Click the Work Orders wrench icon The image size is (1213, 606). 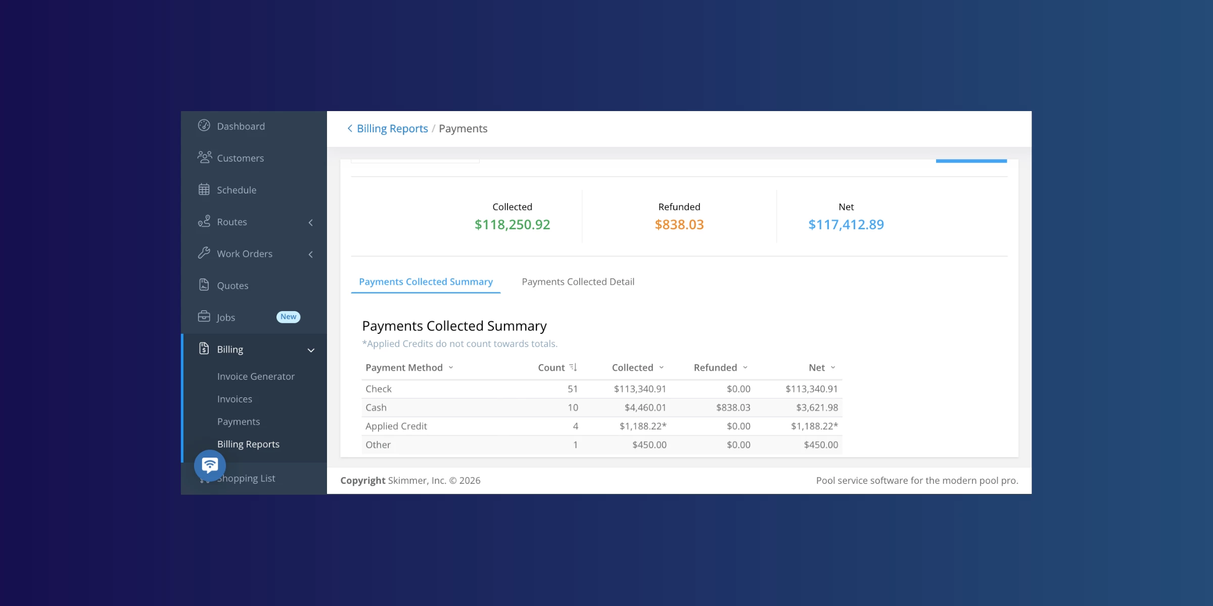[204, 253]
